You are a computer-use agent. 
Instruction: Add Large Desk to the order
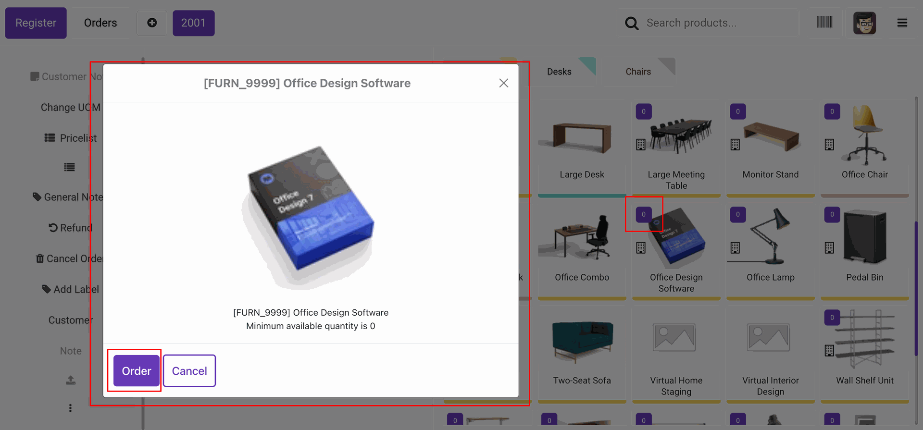(x=582, y=148)
